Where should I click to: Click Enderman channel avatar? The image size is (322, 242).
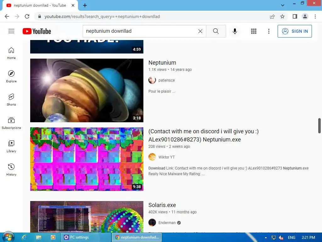click(152, 222)
